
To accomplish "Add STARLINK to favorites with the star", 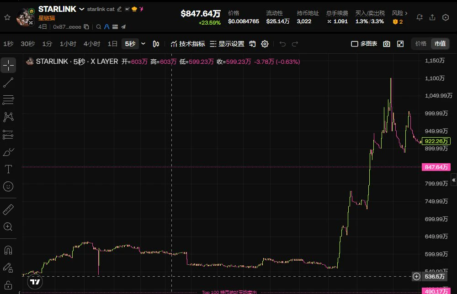I will point(7,17).
